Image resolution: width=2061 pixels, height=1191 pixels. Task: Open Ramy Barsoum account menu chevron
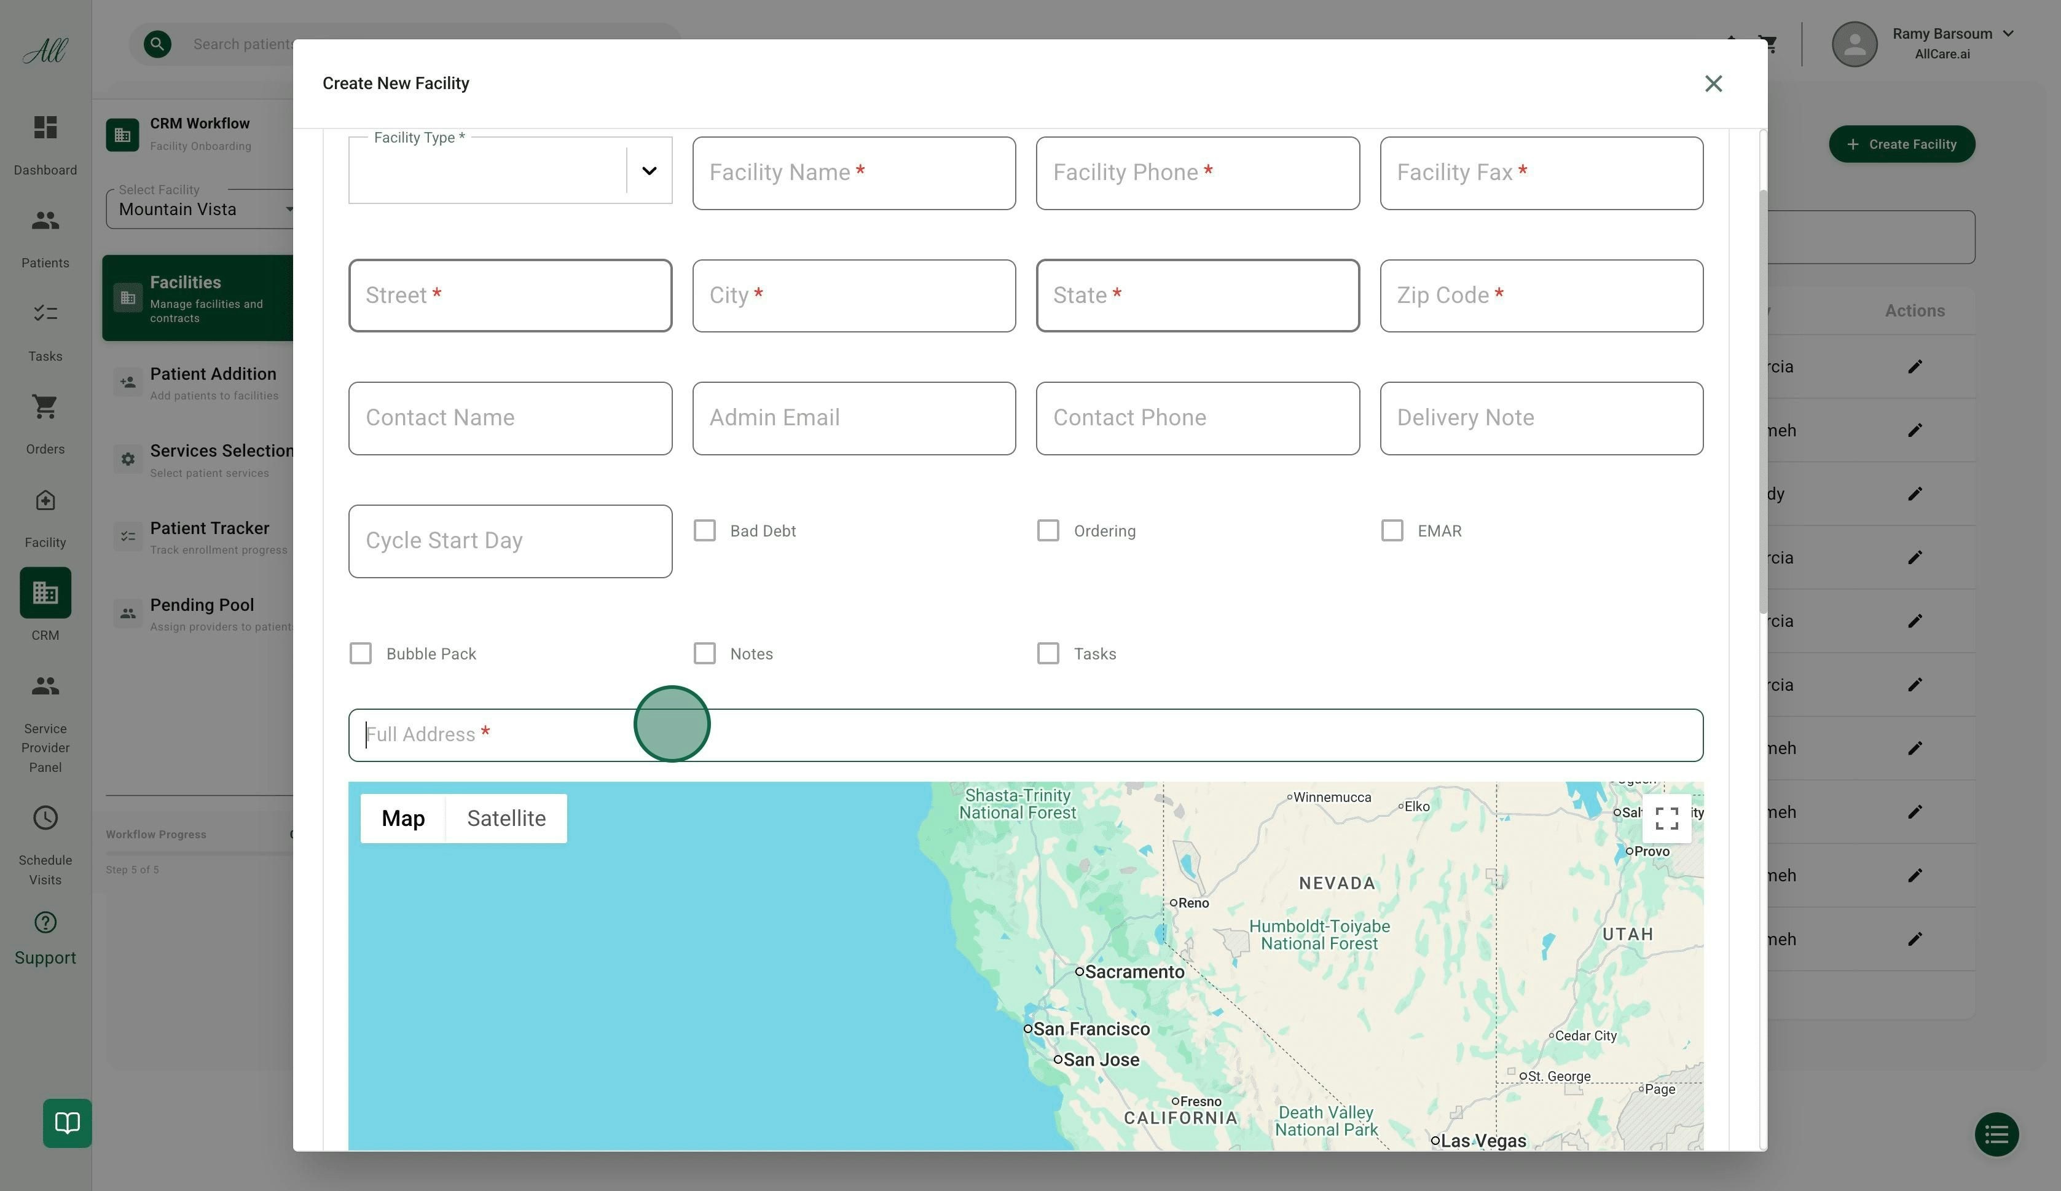(x=2008, y=34)
